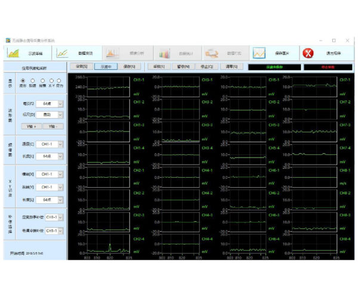Open the 应变放李补偿 compensation channel dropdown

(60, 217)
